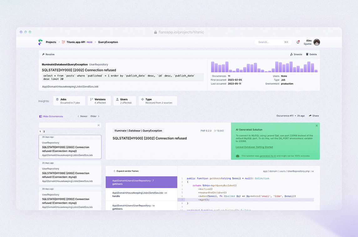Click the Illuminate \ Database \ QueryException tag
This screenshot has width=358, height=237.
tap(138, 131)
